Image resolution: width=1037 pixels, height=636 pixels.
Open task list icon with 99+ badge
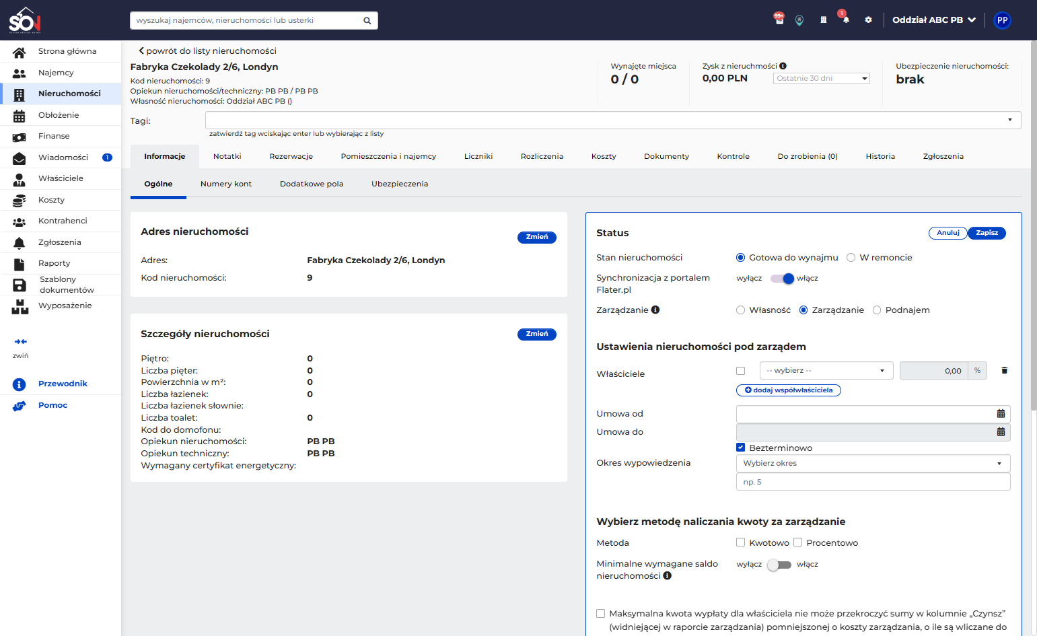click(x=779, y=20)
